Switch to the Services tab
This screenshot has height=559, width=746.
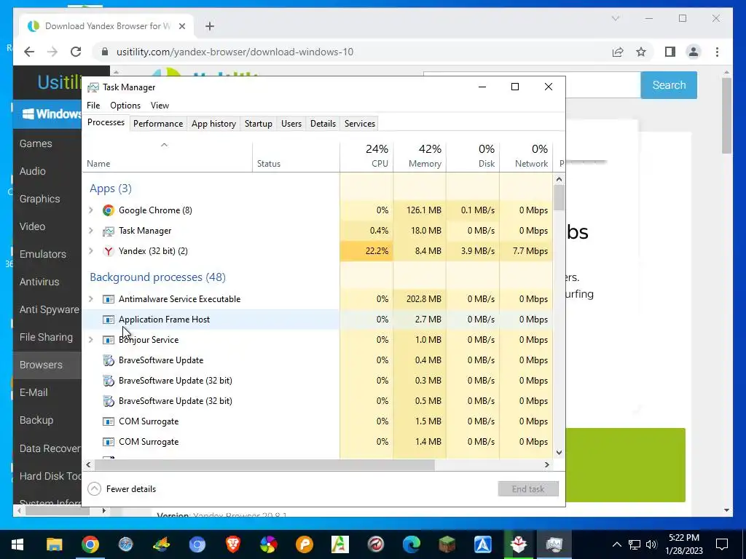(x=360, y=124)
